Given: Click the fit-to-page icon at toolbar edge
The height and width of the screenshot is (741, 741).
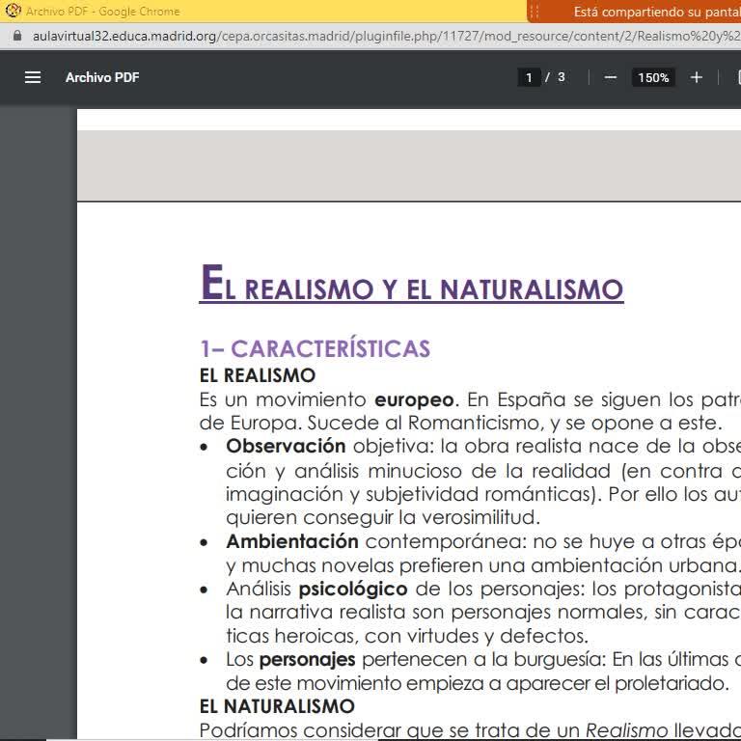Looking at the screenshot, I should (x=738, y=77).
